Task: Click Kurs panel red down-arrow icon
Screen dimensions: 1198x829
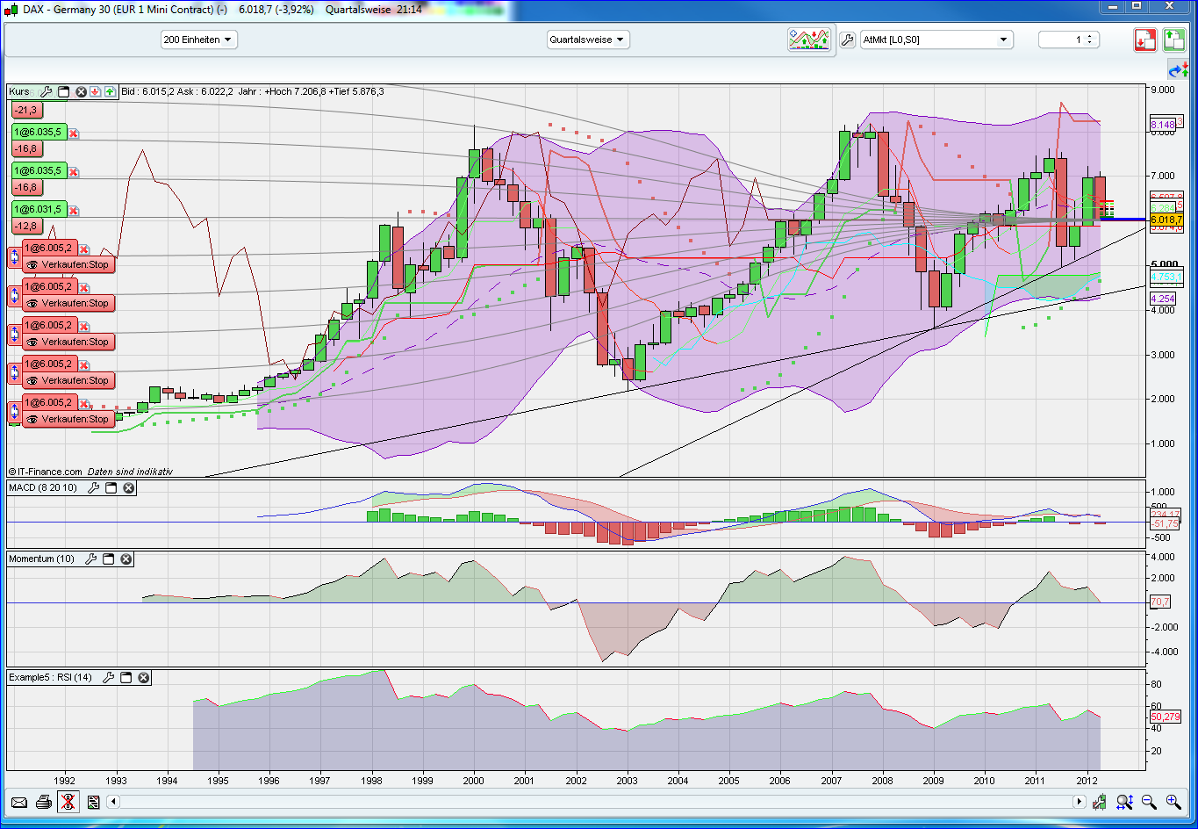Action: point(95,91)
